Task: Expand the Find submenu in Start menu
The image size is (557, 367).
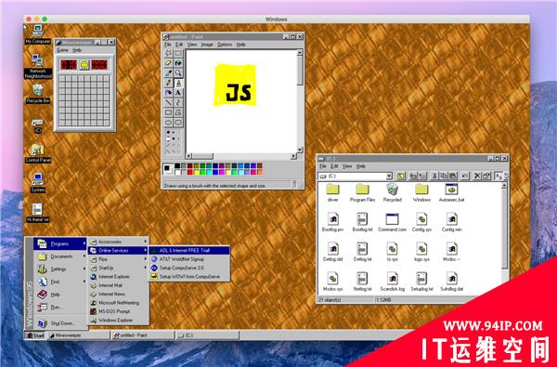Action: (x=60, y=282)
